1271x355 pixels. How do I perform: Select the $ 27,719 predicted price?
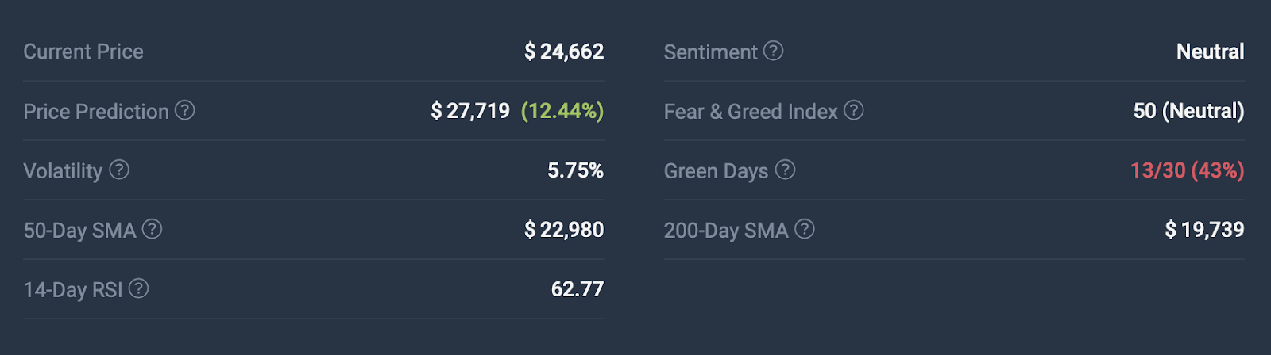(x=470, y=111)
